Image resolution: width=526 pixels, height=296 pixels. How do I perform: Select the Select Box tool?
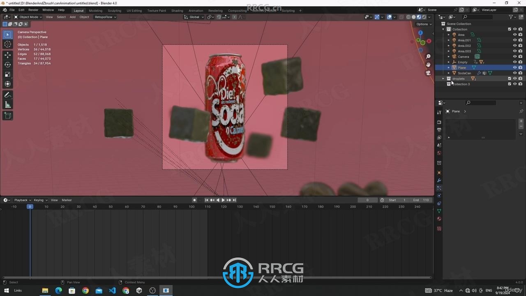coord(8,35)
